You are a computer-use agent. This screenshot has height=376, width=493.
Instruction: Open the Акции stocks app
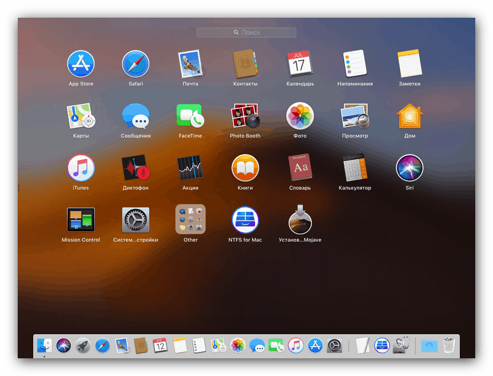[x=190, y=168]
